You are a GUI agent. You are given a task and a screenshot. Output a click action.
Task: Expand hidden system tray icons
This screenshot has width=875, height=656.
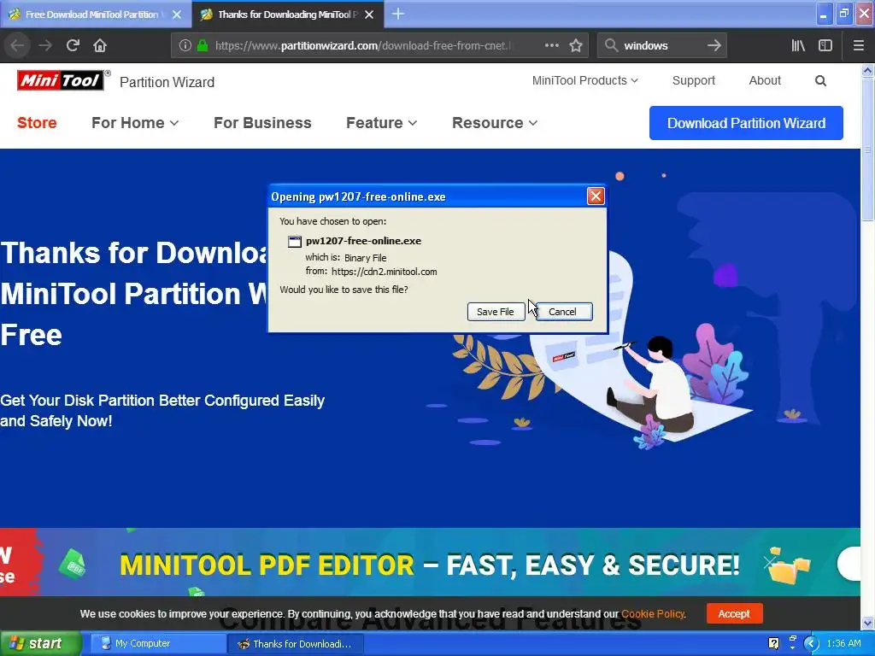(x=812, y=643)
